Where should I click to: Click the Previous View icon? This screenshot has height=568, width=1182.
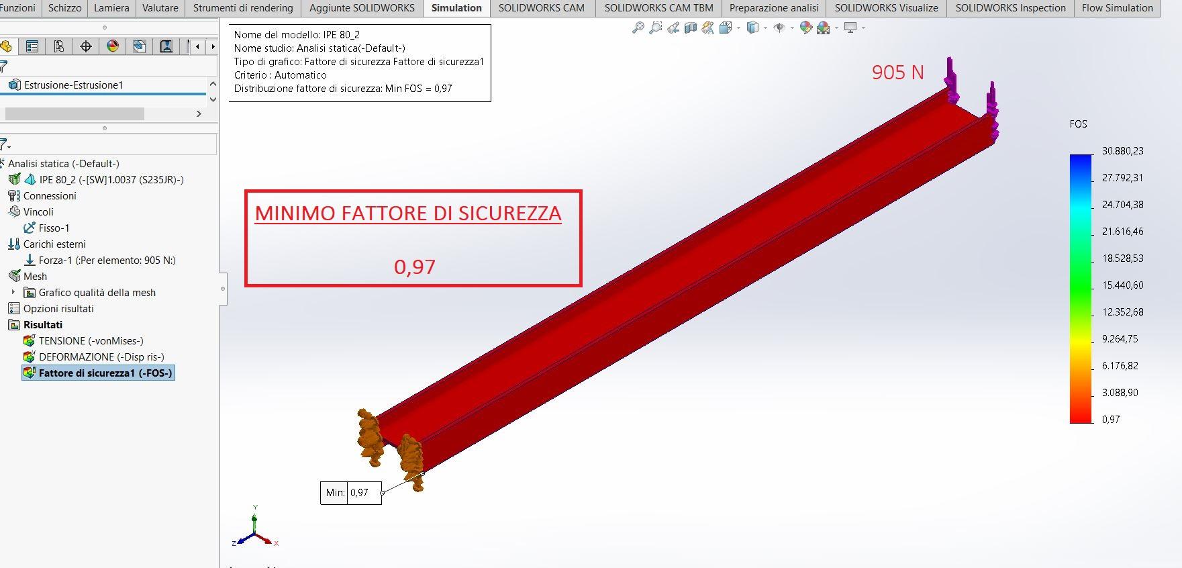coord(673,28)
